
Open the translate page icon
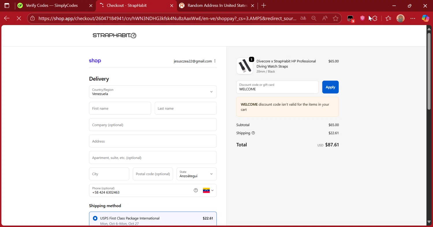click(303, 18)
